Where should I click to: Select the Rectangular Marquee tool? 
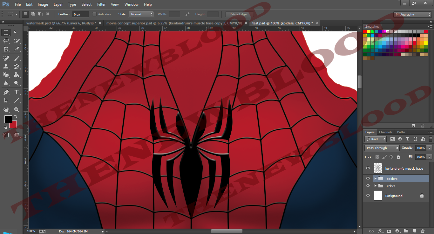tap(6, 33)
